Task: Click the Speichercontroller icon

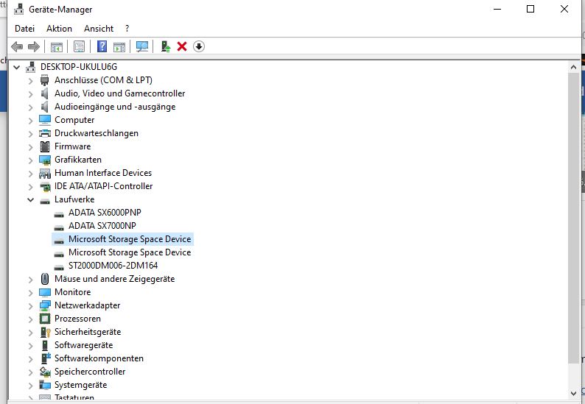Action: tap(45, 372)
